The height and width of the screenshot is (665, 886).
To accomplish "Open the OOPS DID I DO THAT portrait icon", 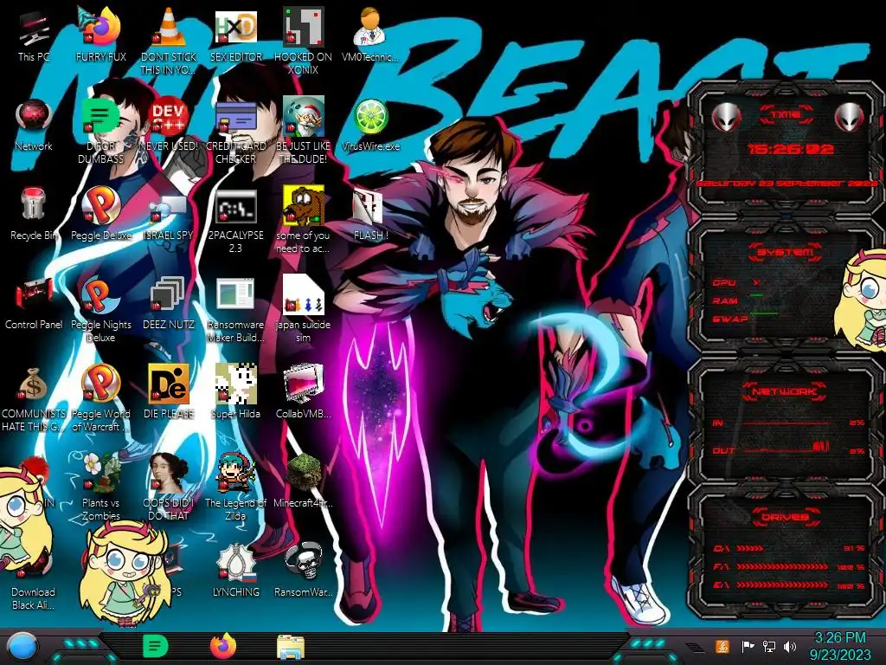I will [169, 487].
